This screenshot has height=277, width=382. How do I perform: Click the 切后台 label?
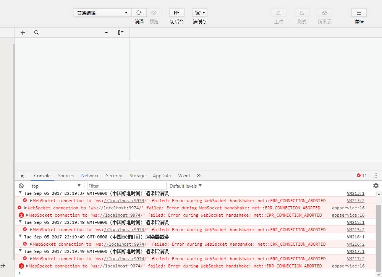pos(176,22)
